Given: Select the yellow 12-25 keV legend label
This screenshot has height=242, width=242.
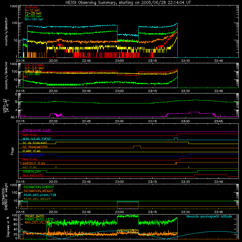Looking at the screenshot, I should (33, 13).
